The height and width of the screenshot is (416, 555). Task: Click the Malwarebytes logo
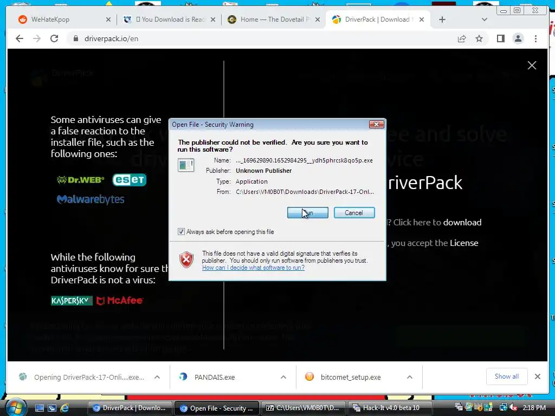(x=91, y=199)
